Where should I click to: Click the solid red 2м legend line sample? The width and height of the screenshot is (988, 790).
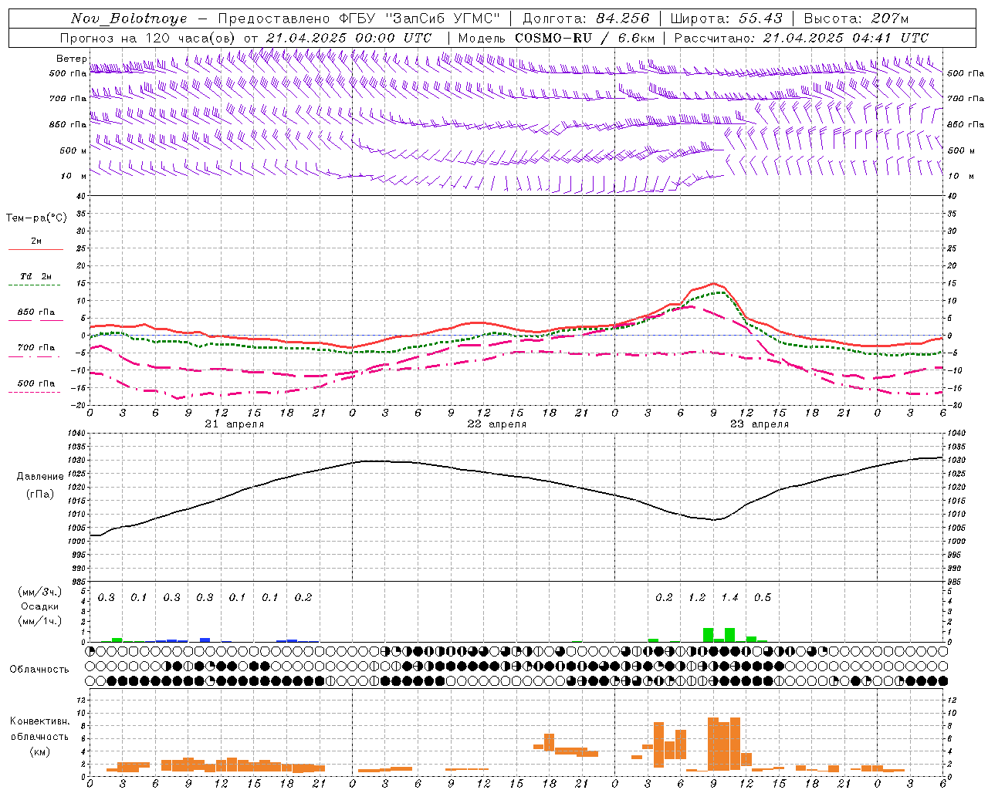click(x=36, y=249)
